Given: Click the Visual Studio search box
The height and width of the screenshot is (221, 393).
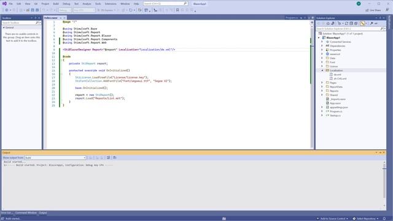Looking at the screenshot, I should click(165, 4).
